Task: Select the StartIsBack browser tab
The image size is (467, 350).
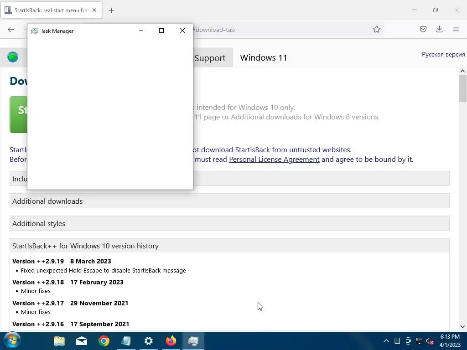Action: 51,10
